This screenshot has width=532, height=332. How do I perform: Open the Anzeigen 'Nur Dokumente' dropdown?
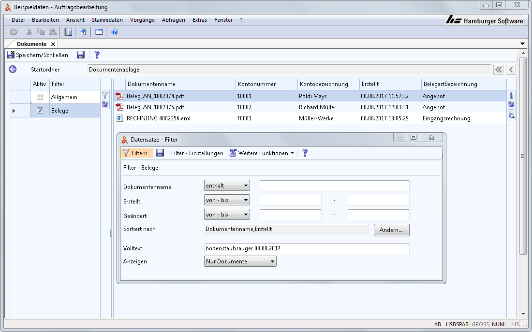click(x=240, y=261)
